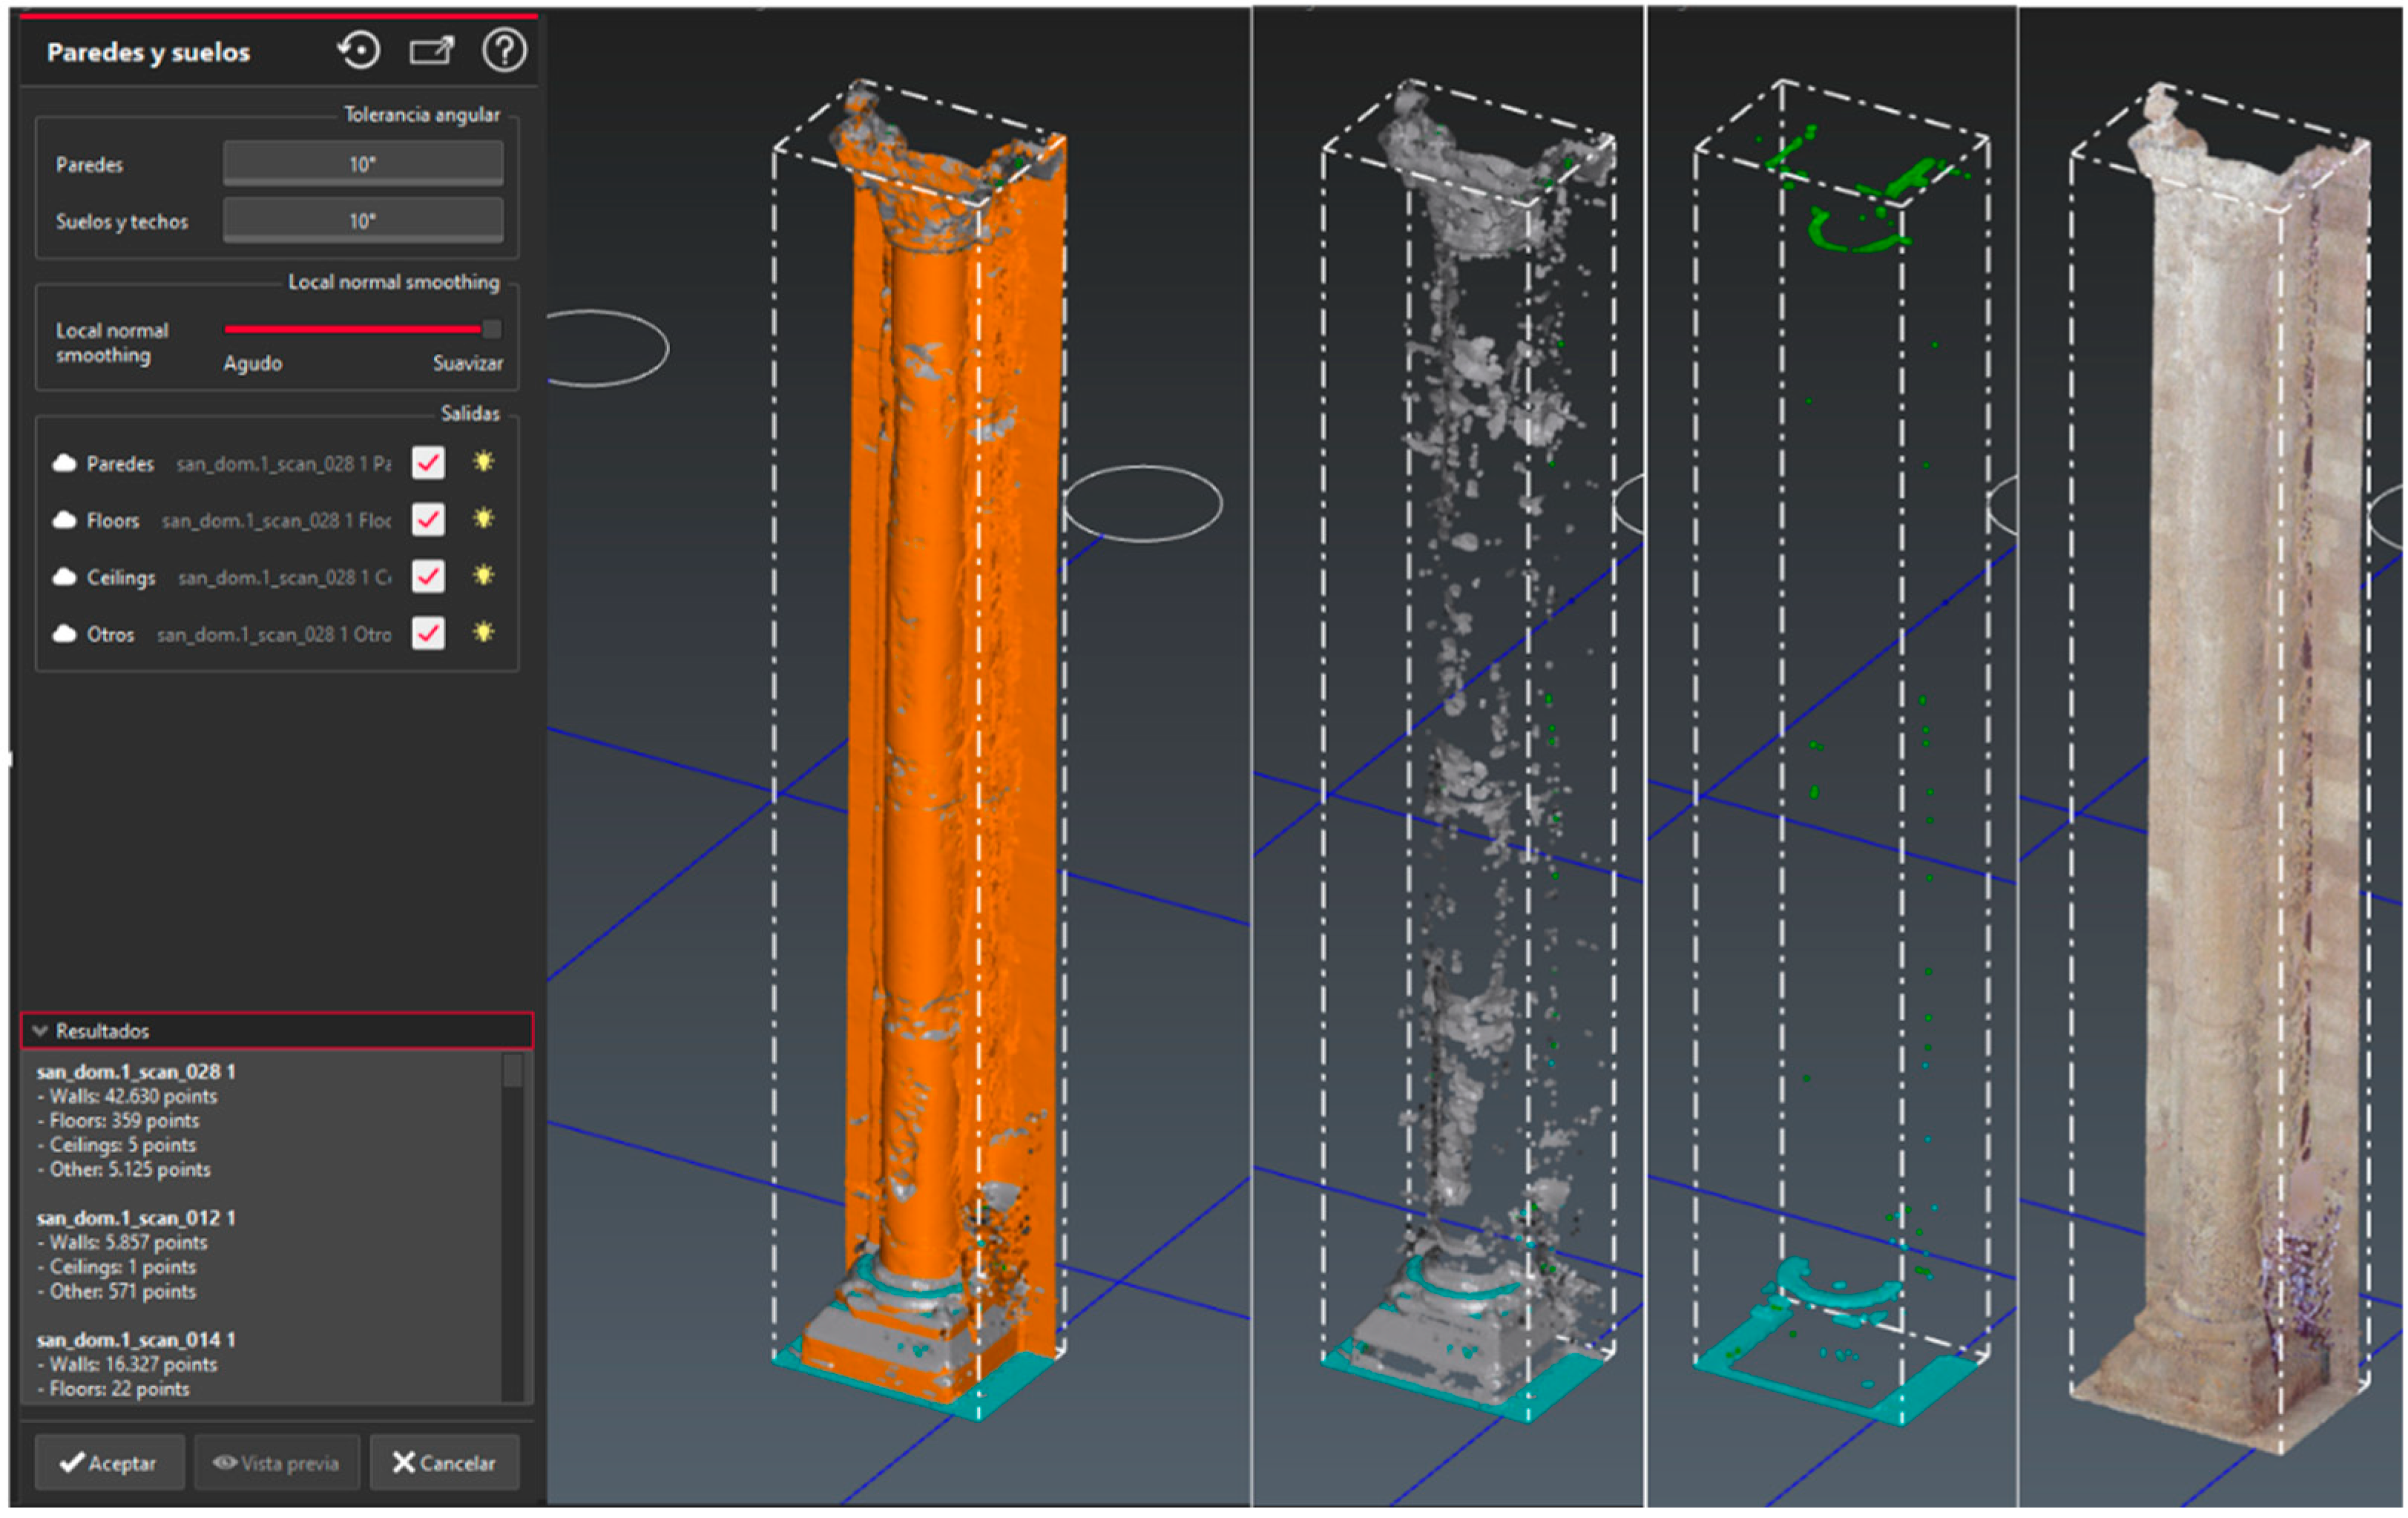2408x1518 pixels.
Task: Uncheck the Paredes output checkbox
Action: (428, 463)
